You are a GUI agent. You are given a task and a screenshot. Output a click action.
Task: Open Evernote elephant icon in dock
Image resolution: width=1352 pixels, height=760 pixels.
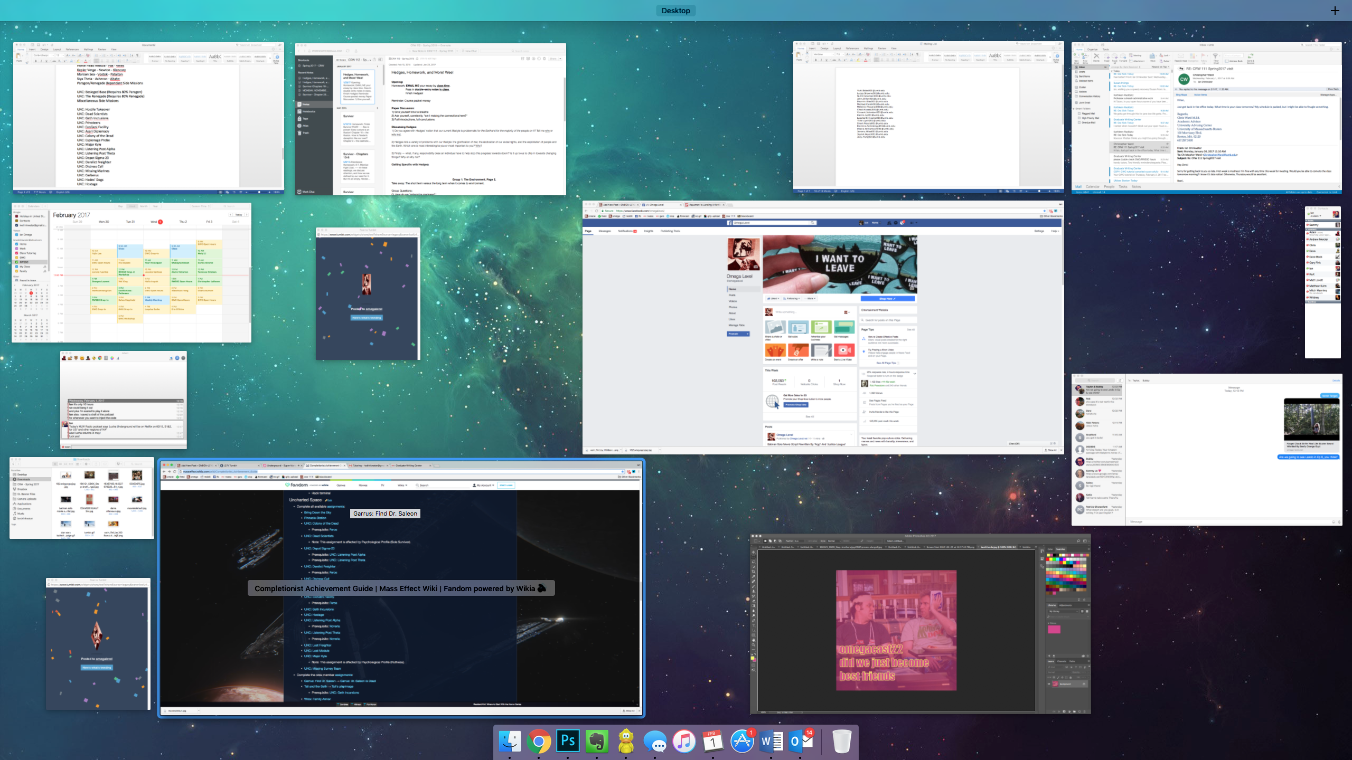597,742
